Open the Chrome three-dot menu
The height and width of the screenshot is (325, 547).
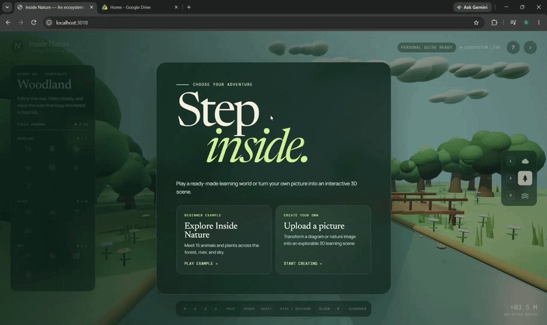(x=539, y=23)
